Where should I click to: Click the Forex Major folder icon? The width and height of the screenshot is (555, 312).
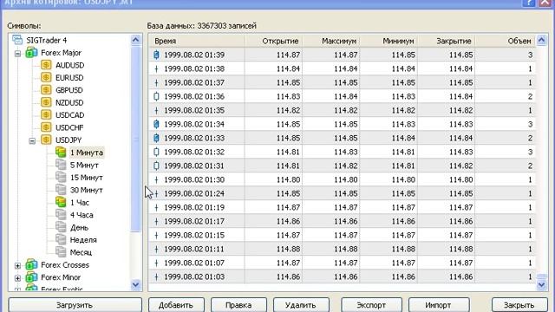point(31,53)
